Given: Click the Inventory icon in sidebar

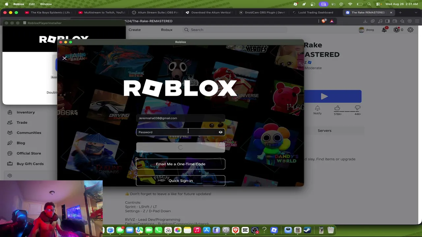Looking at the screenshot, I should pos(10,112).
